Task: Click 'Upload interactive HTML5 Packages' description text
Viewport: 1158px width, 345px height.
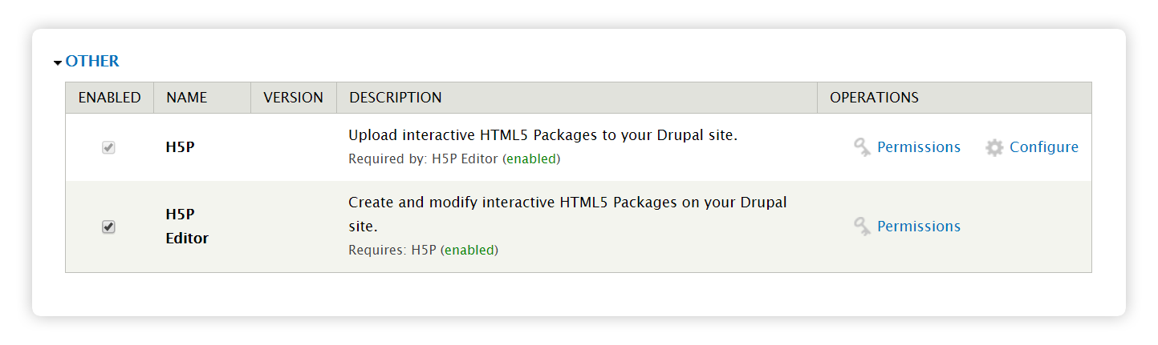Action: pyautogui.click(x=543, y=135)
